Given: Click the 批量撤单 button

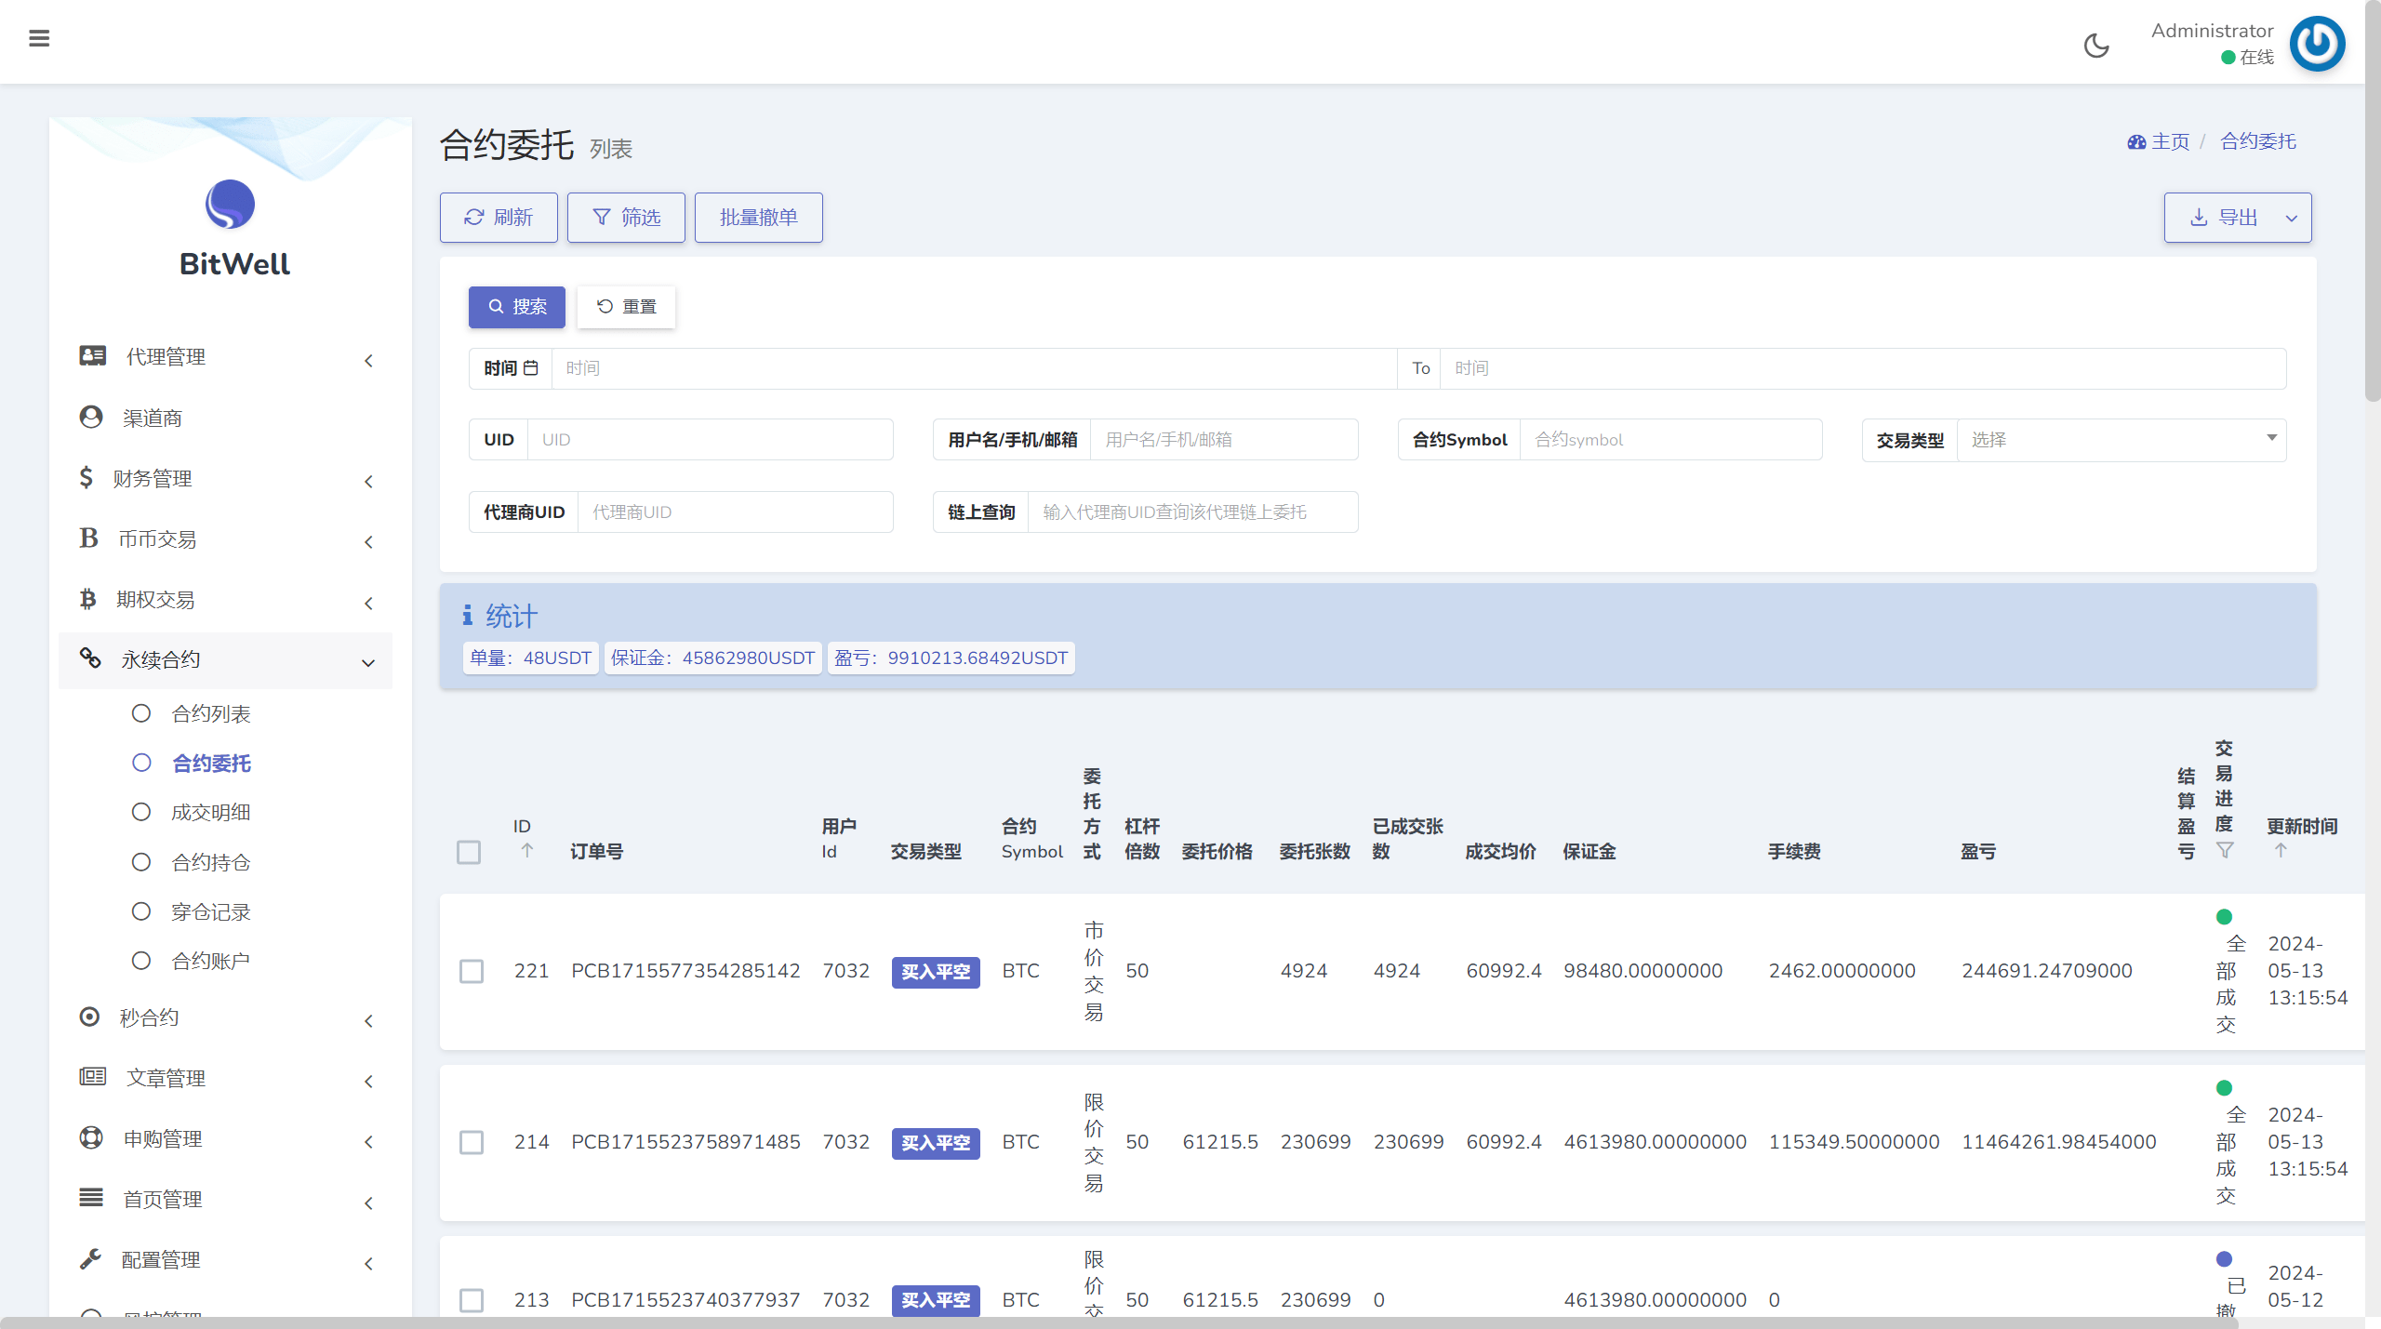Looking at the screenshot, I should click(x=758, y=218).
